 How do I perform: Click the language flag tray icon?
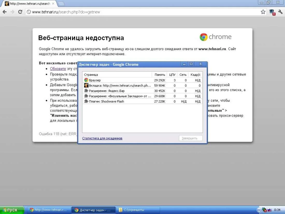click(x=269, y=210)
